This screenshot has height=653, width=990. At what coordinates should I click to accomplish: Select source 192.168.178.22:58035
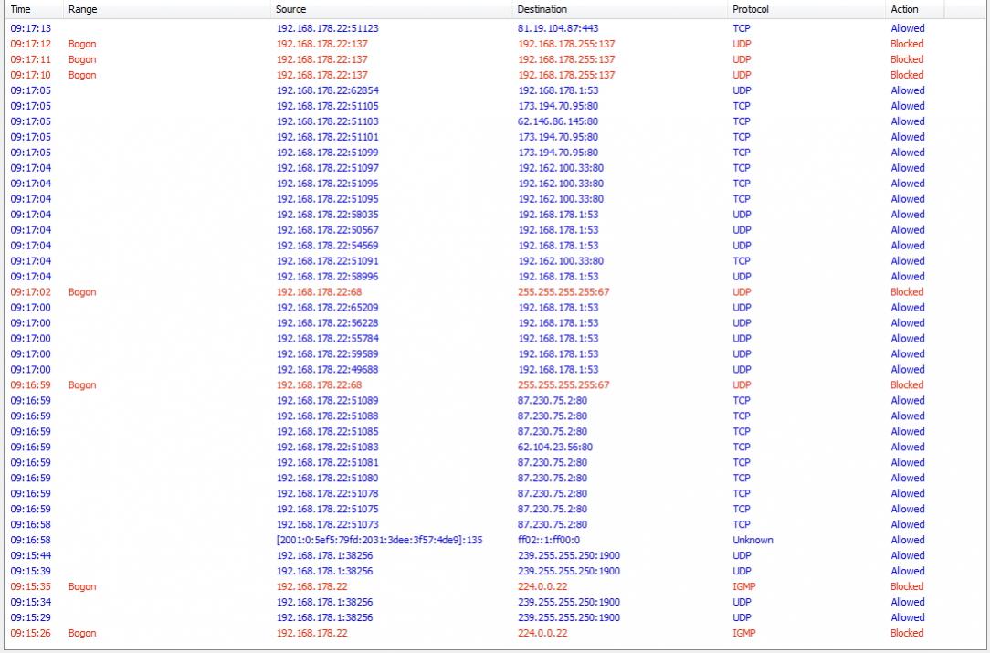[x=328, y=215]
